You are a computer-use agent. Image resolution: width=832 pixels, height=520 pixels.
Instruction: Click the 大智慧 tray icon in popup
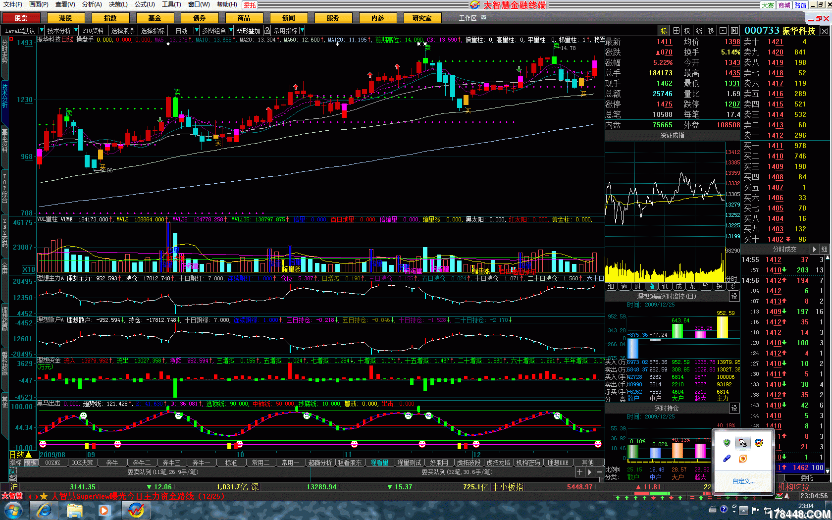[x=758, y=443]
